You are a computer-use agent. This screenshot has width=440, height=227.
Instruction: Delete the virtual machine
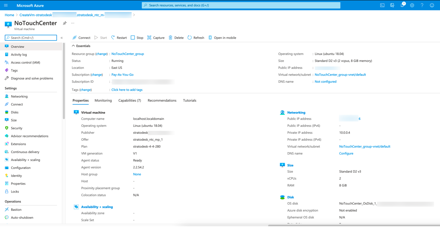176,37
